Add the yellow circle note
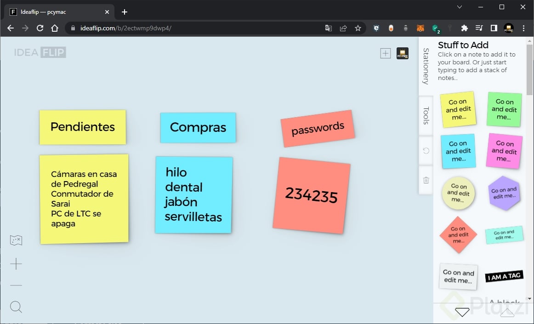Viewport: 534px width, 324px height. [x=458, y=193]
